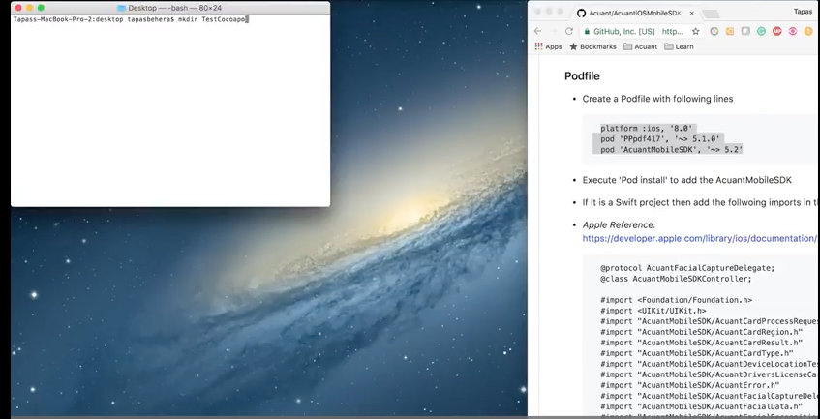Click the platform :ios, '8.0' code line
The width and height of the screenshot is (820, 419).
pyautogui.click(x=647, y=128)
